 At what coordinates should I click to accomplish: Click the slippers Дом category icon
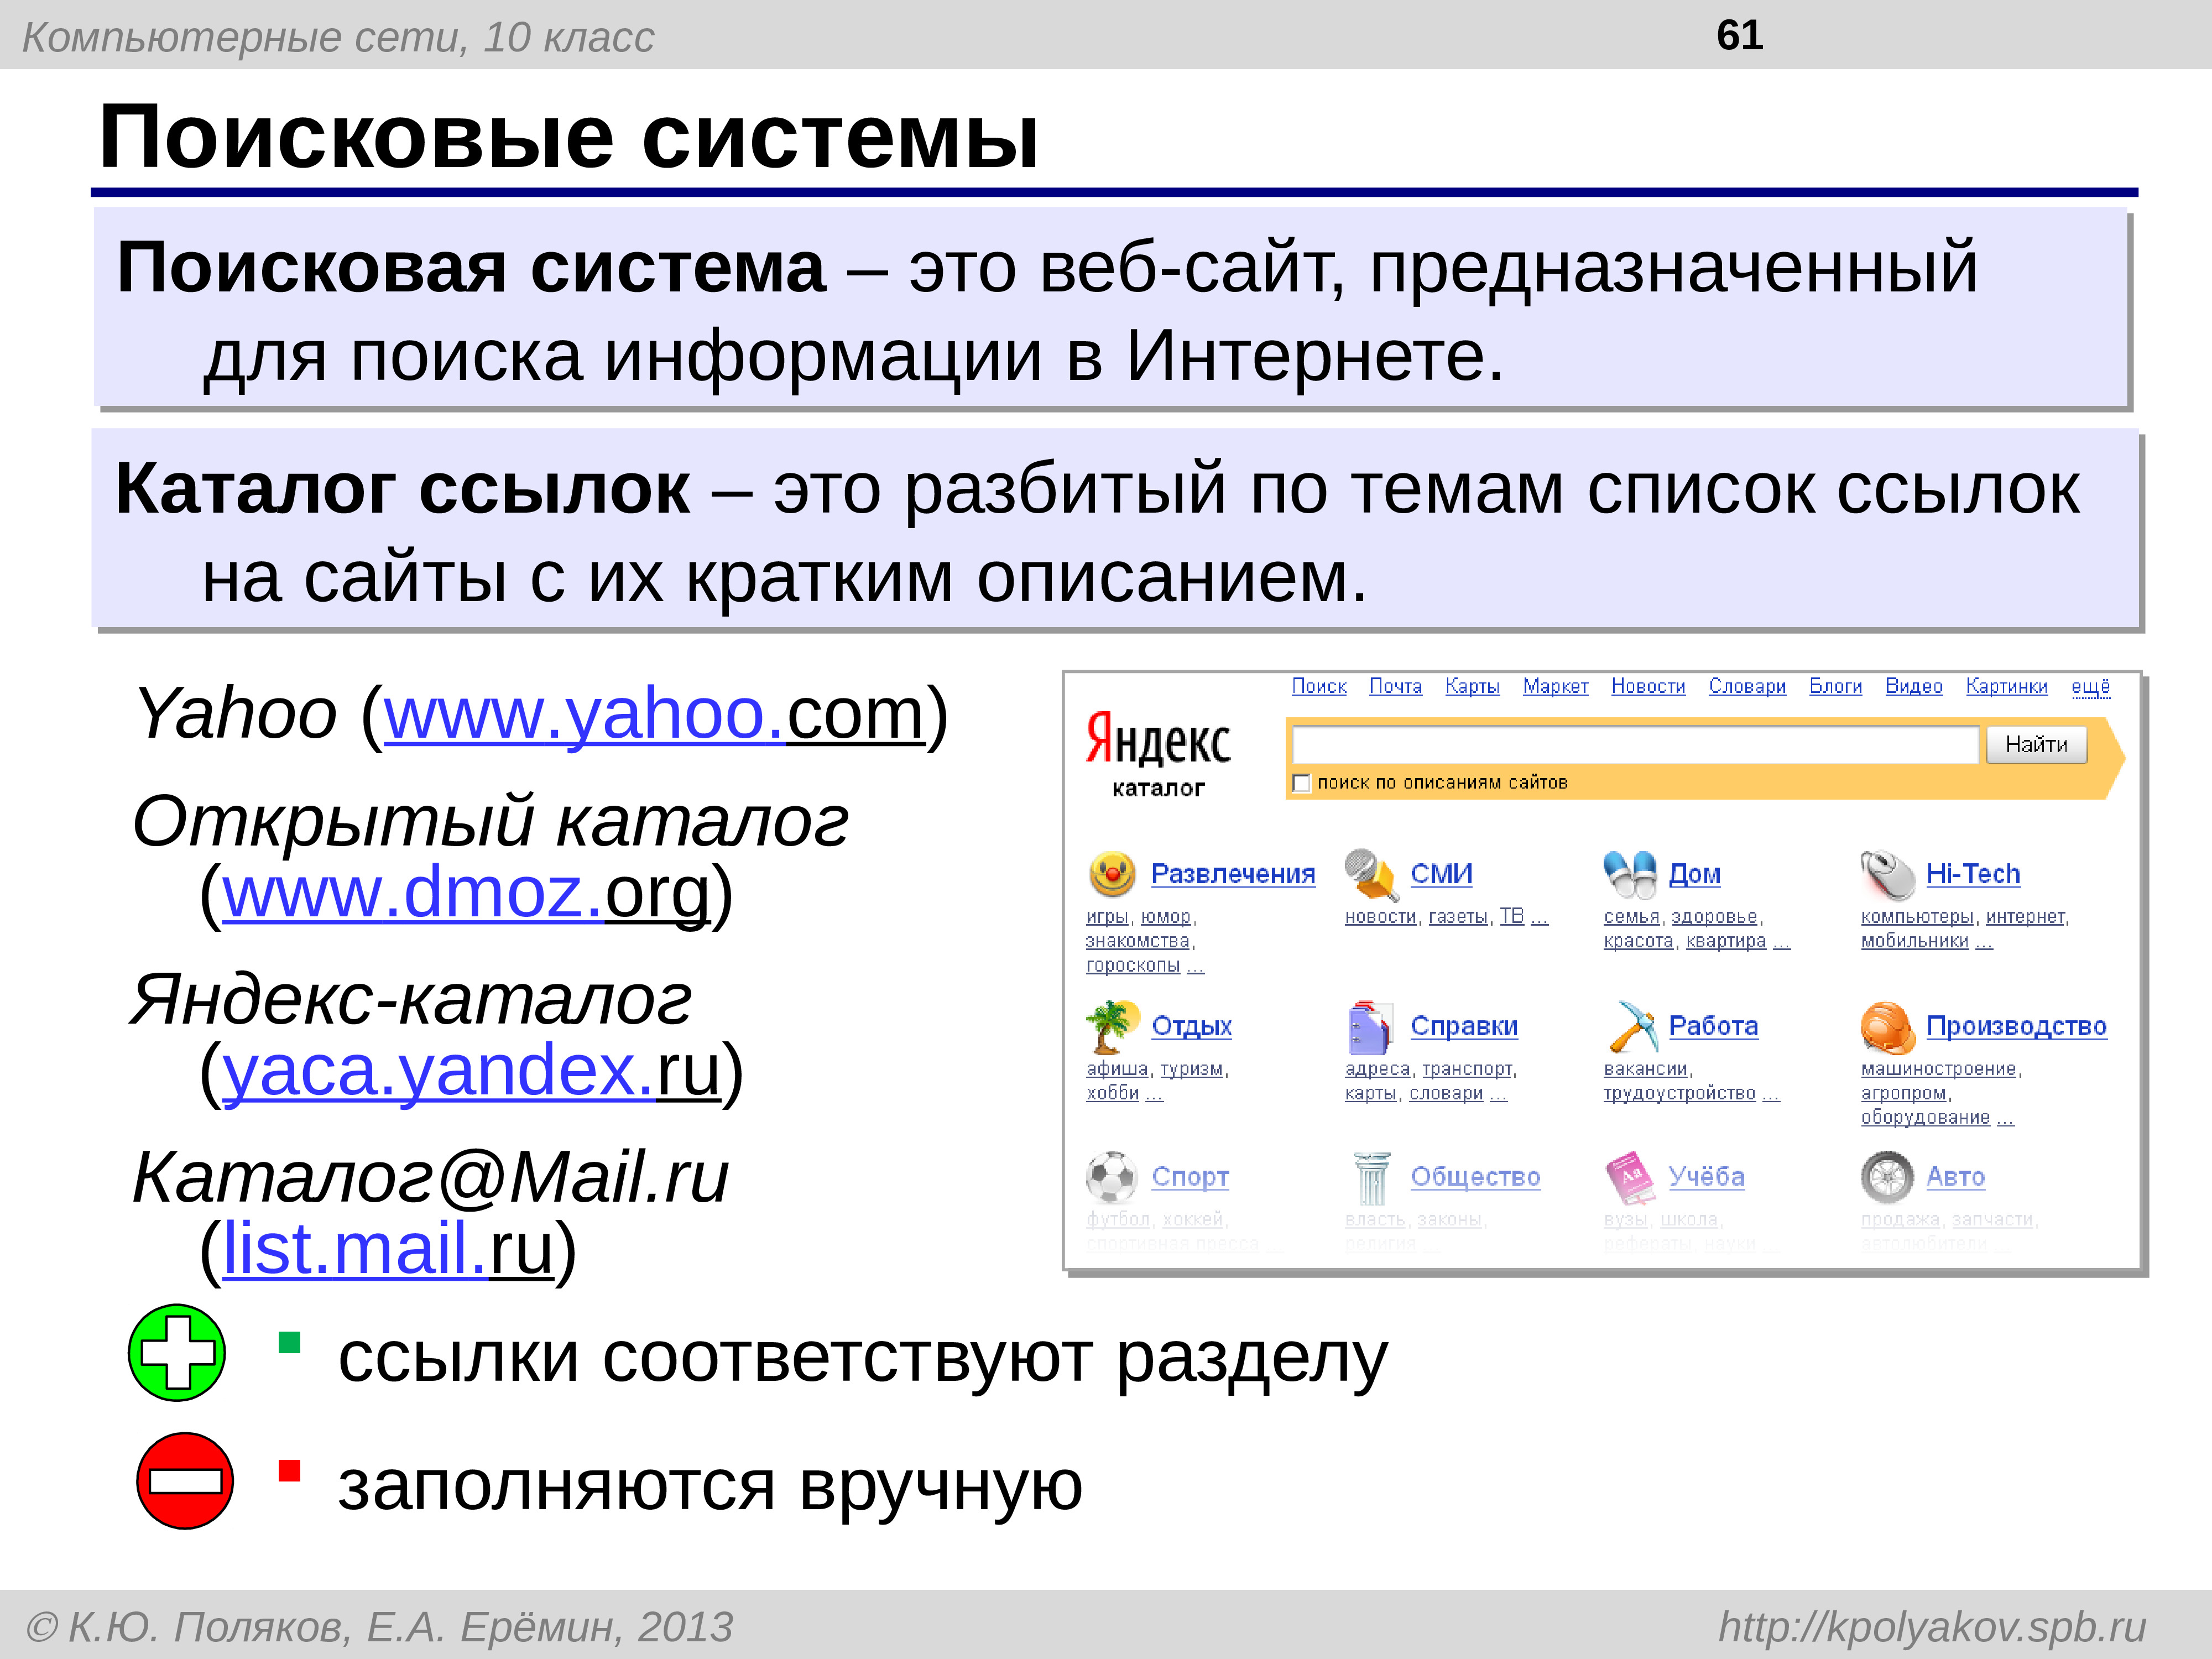[1629, 874]
